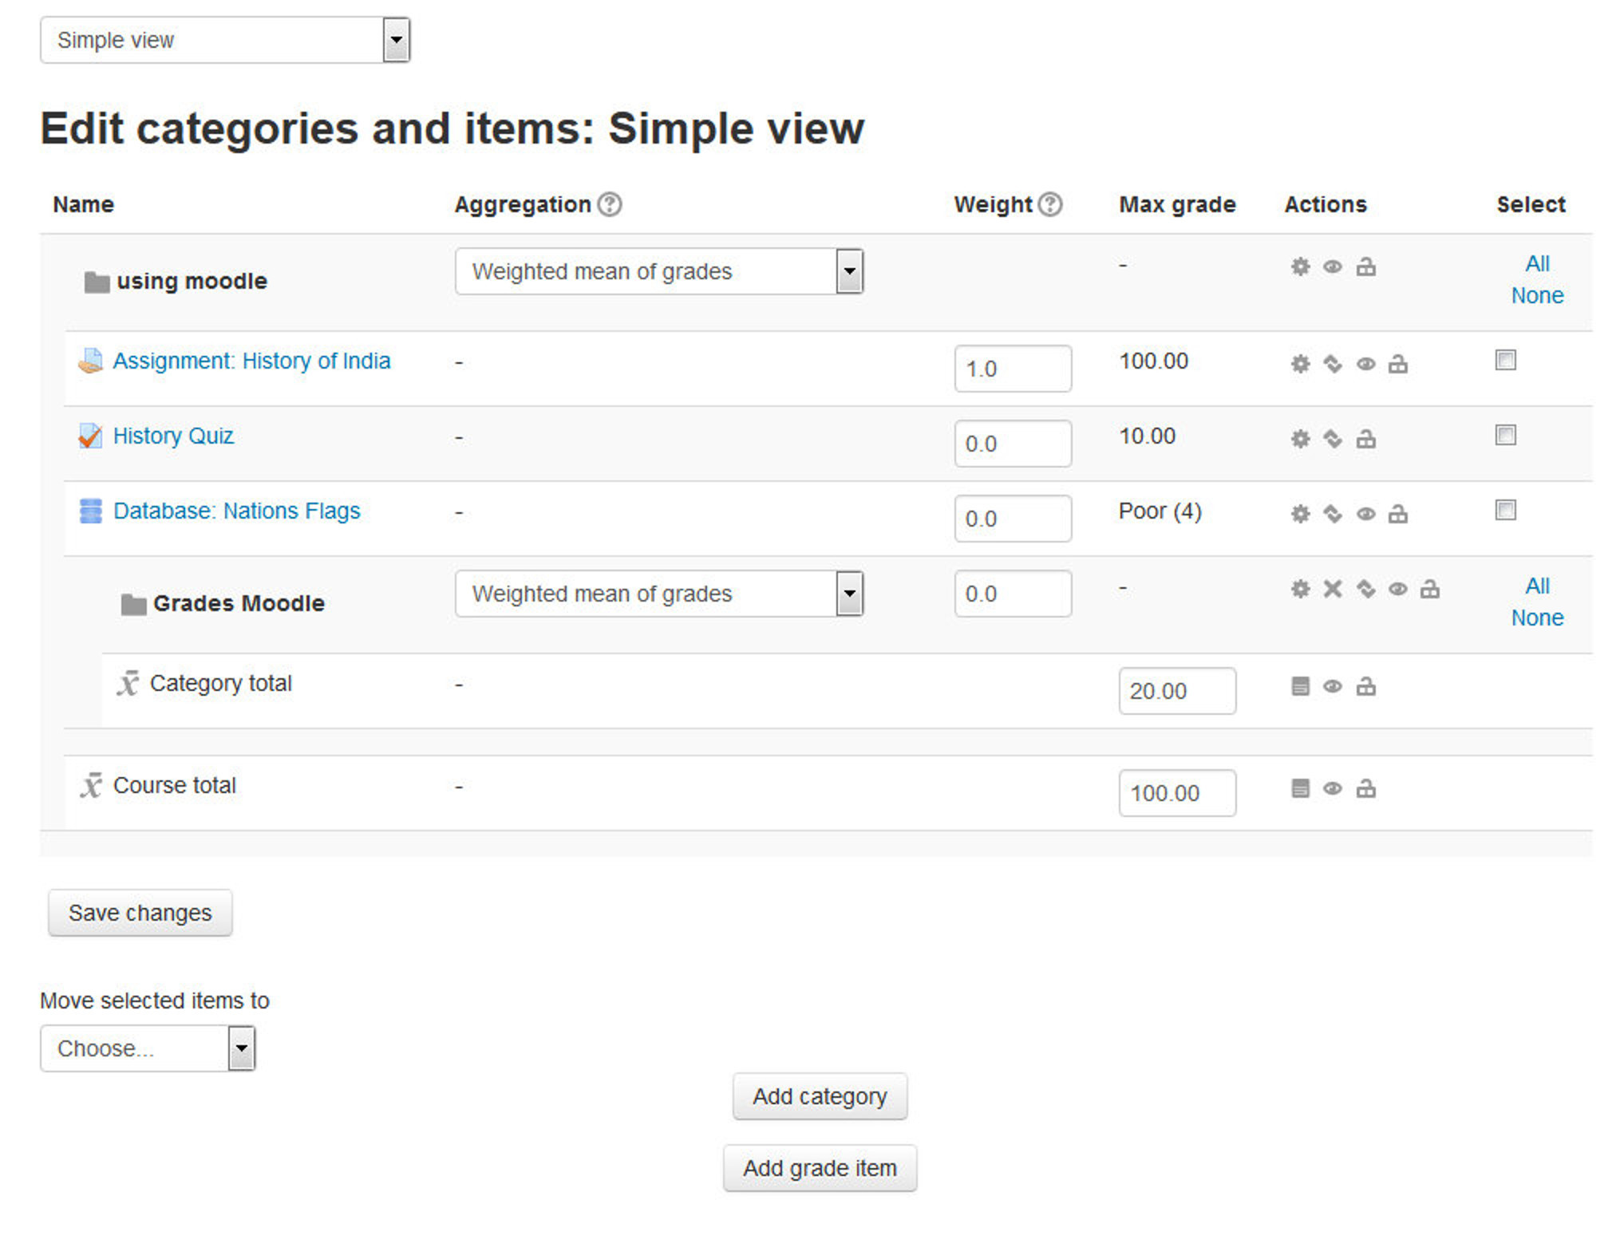Tick the Database: Nations Flags checkbox

(1505, 510)
